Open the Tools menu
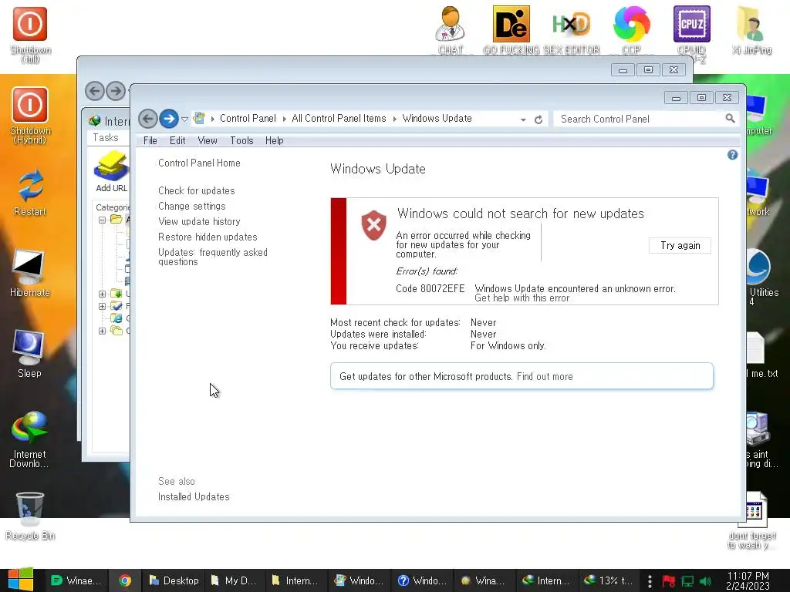The image size is (790, 592). point(241,140)
